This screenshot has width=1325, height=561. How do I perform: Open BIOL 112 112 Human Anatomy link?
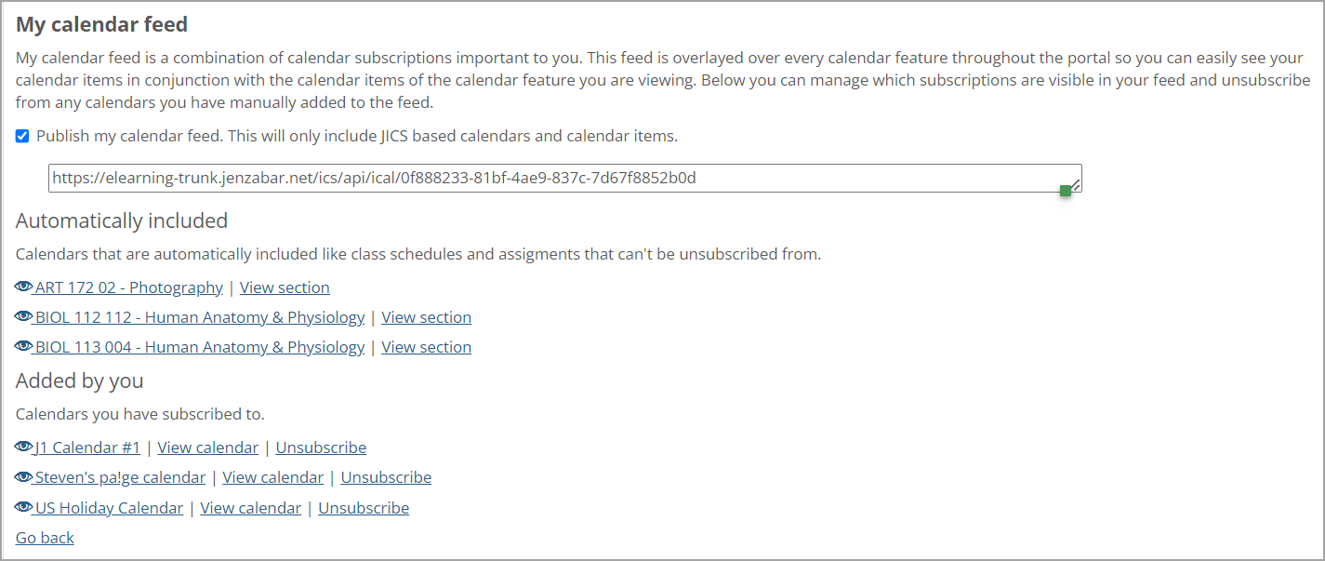(200, 317)
